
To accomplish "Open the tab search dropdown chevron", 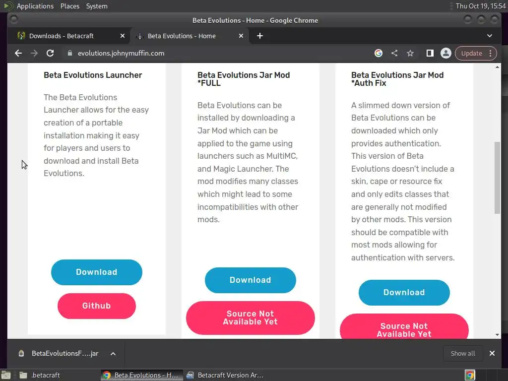I will click(x=490, y=36).
